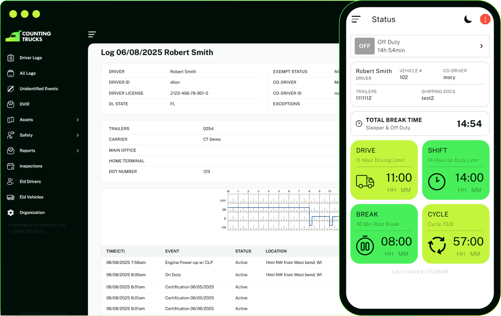Select Eld Drivers in the sidebar
The image size is (501, 316).
point(30,182)
